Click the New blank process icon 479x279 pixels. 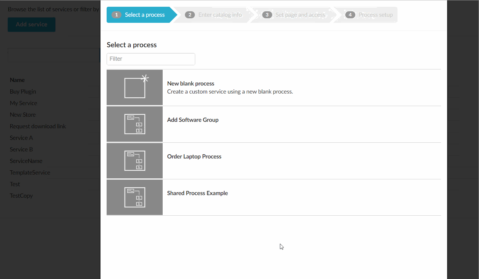tap(135, 87)
